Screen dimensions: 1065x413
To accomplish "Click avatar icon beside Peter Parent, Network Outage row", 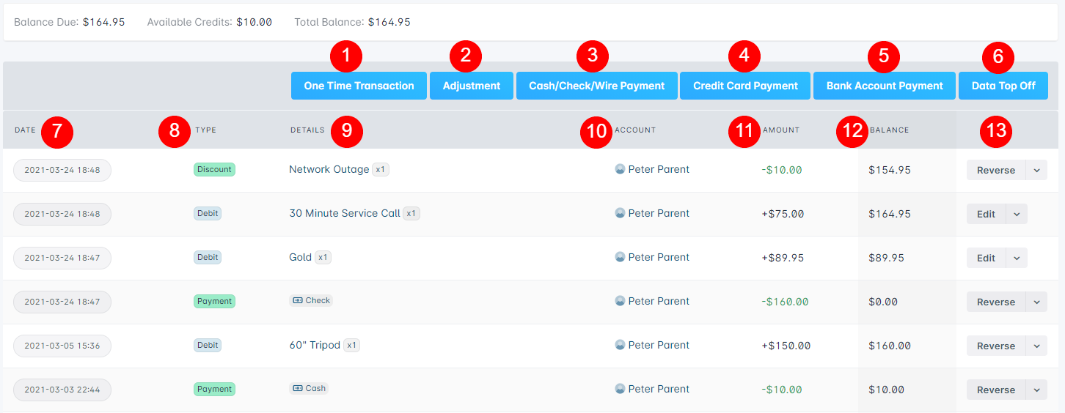I will 620,169.
